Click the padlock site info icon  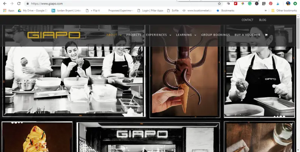tap(28, 3)
